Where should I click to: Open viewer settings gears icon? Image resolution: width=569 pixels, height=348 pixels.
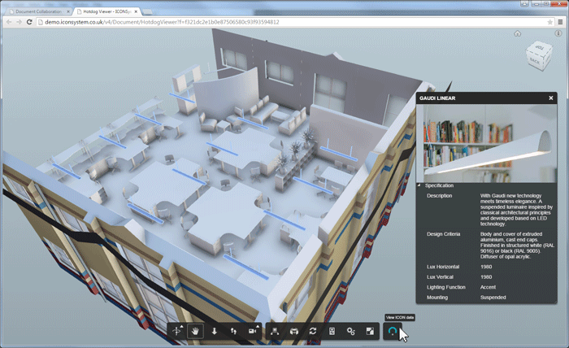[x=350, y=331]
